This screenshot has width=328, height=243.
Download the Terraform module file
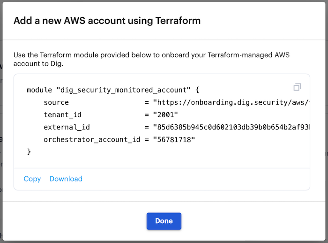pos(66,179)
